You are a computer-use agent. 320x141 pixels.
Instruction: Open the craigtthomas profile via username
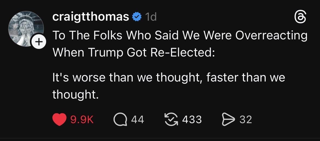click(90, 17)
